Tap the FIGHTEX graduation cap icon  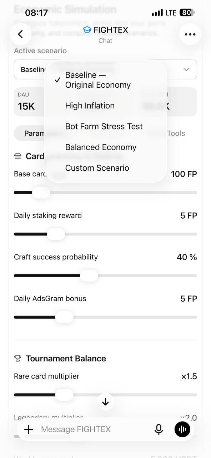(x=87, y=30)
